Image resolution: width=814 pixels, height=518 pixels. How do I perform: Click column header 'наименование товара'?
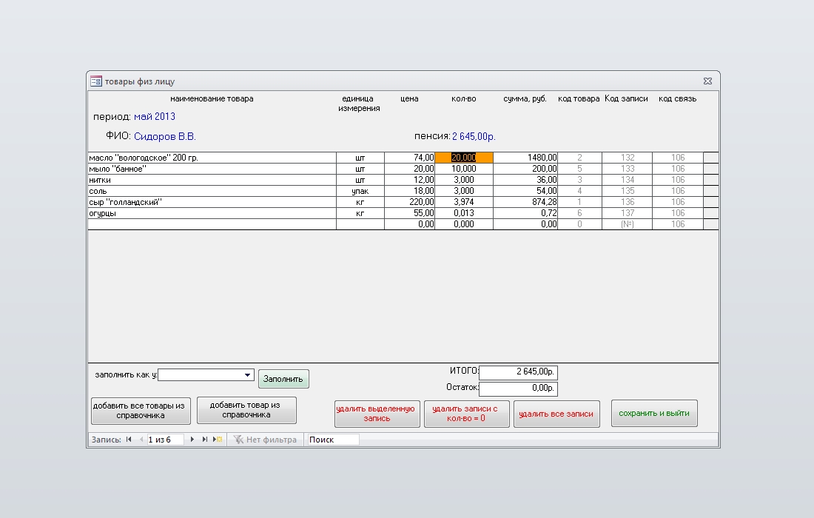pyautogui.click(x=212, y=98)
